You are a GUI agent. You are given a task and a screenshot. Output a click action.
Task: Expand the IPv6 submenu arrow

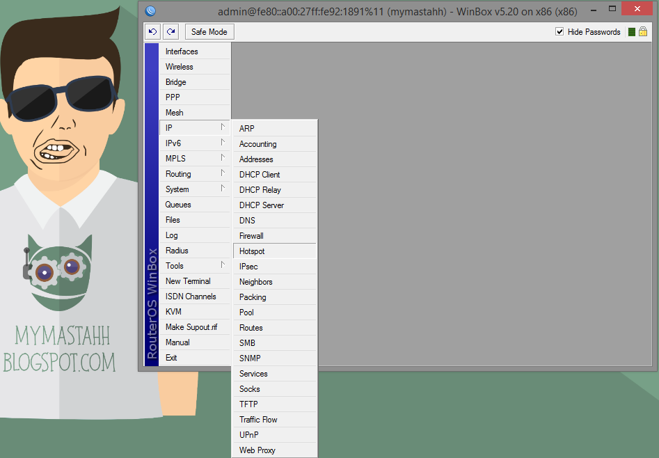[x=223, y=143]
